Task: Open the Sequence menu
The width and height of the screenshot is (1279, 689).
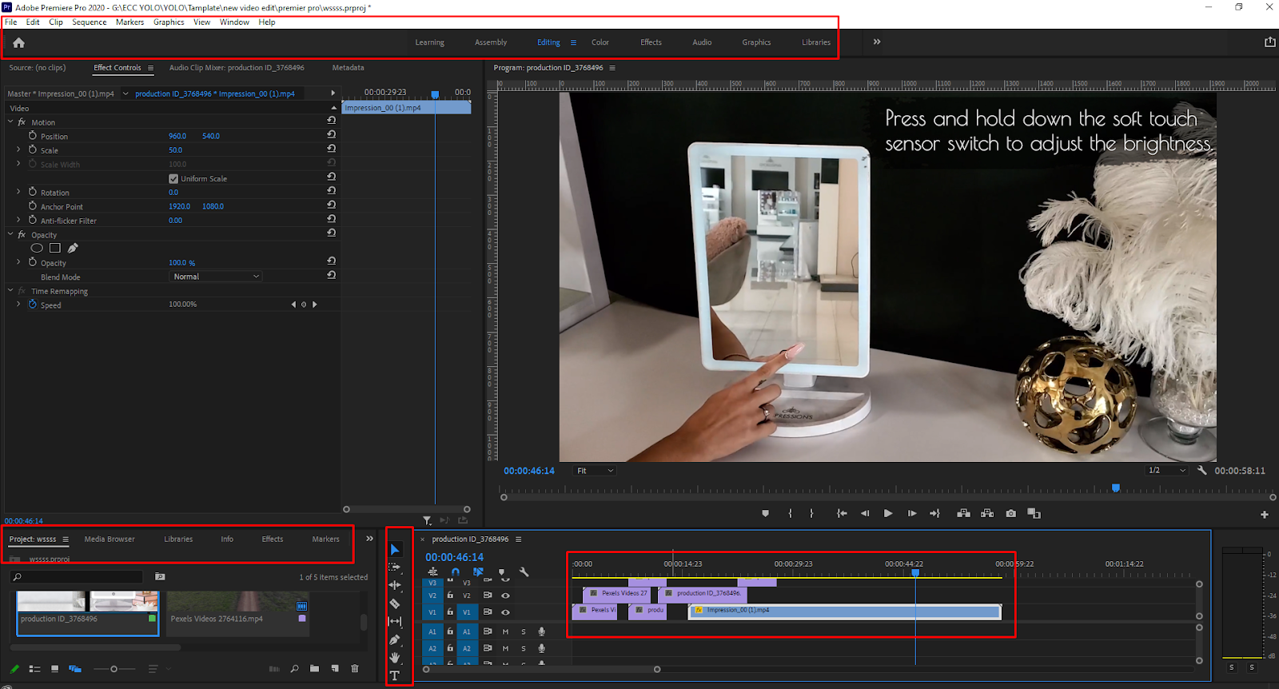Action: 89,22
